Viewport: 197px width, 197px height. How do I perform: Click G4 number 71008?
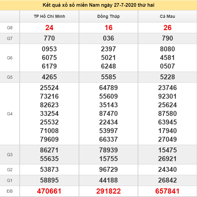tap(49, 131)
